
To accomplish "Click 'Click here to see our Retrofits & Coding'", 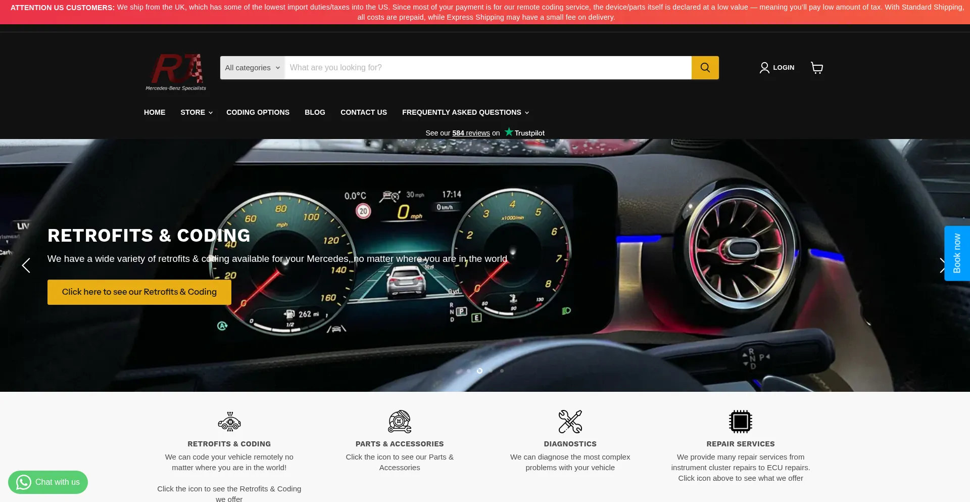I will [x=139, y=292].
